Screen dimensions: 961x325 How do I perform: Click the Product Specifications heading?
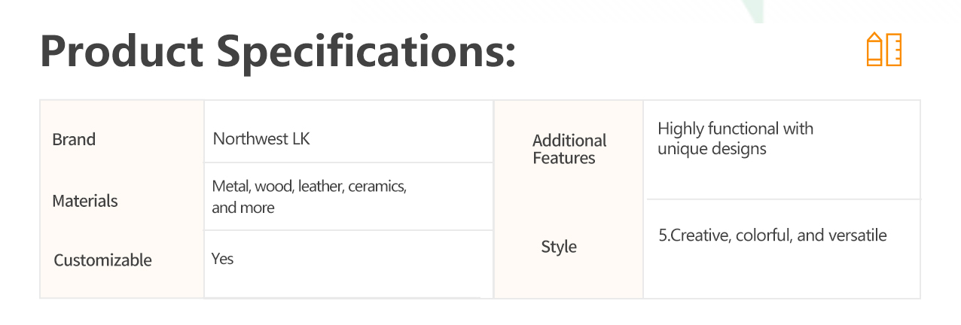[278, 51]
